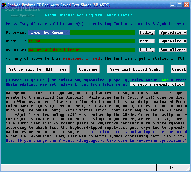Click the Background Info text panel
The image size is (191, 172).
[x=96, y=117]
